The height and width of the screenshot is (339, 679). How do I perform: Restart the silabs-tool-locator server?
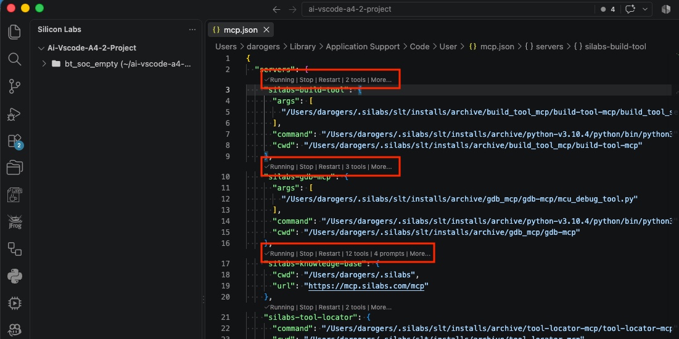tap(329, 308)
